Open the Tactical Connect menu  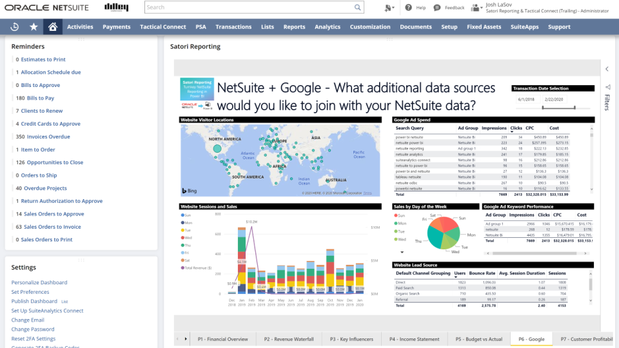click(162, 27)
